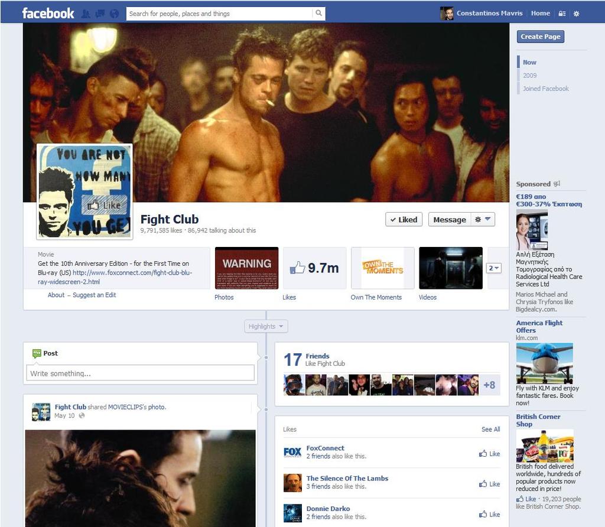Go to Home in the top bar

[540, 13]
